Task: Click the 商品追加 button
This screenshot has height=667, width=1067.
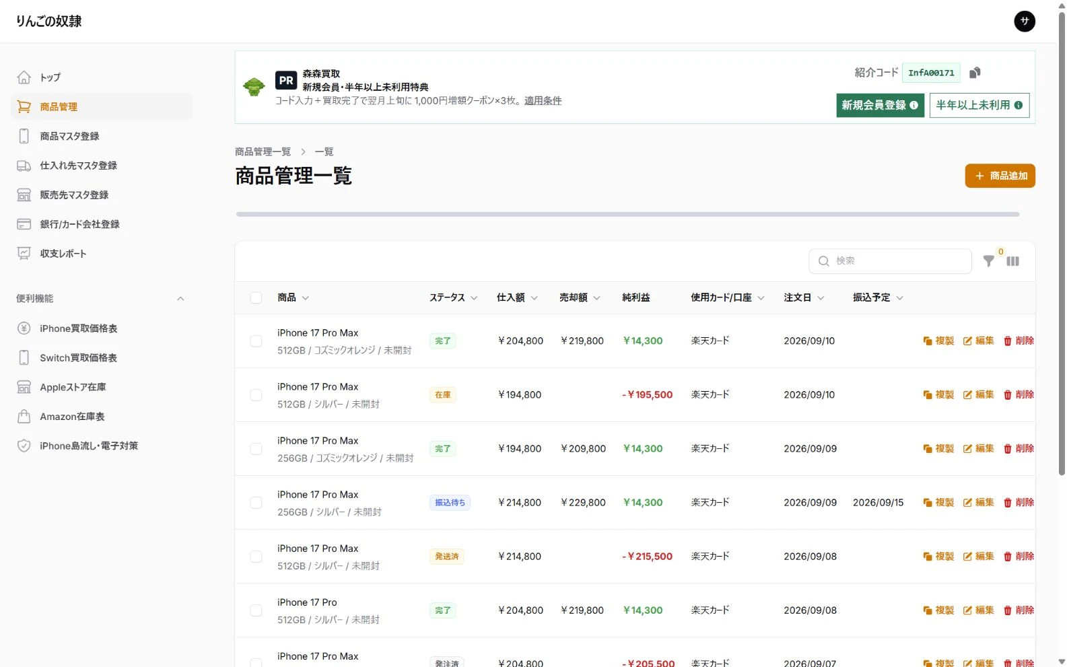Action: tap(1000, 176)
